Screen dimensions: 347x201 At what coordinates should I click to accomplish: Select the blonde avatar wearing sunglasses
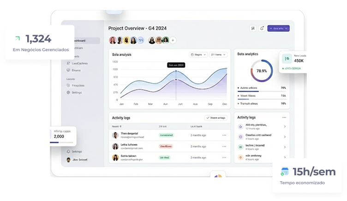(x=159, y=40)
